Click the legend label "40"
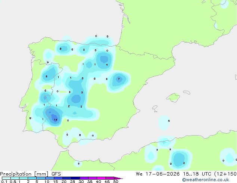Screen dimensions: 237x183 (x=98, y=182)
